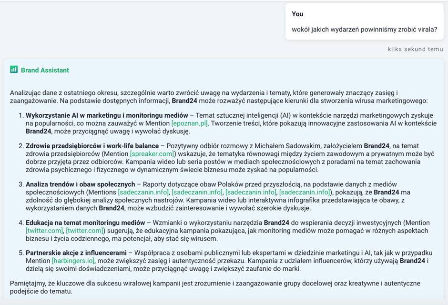Click the closing paragraph starting 'Pamiętajmy, że kluczowe'

[215, 287]
